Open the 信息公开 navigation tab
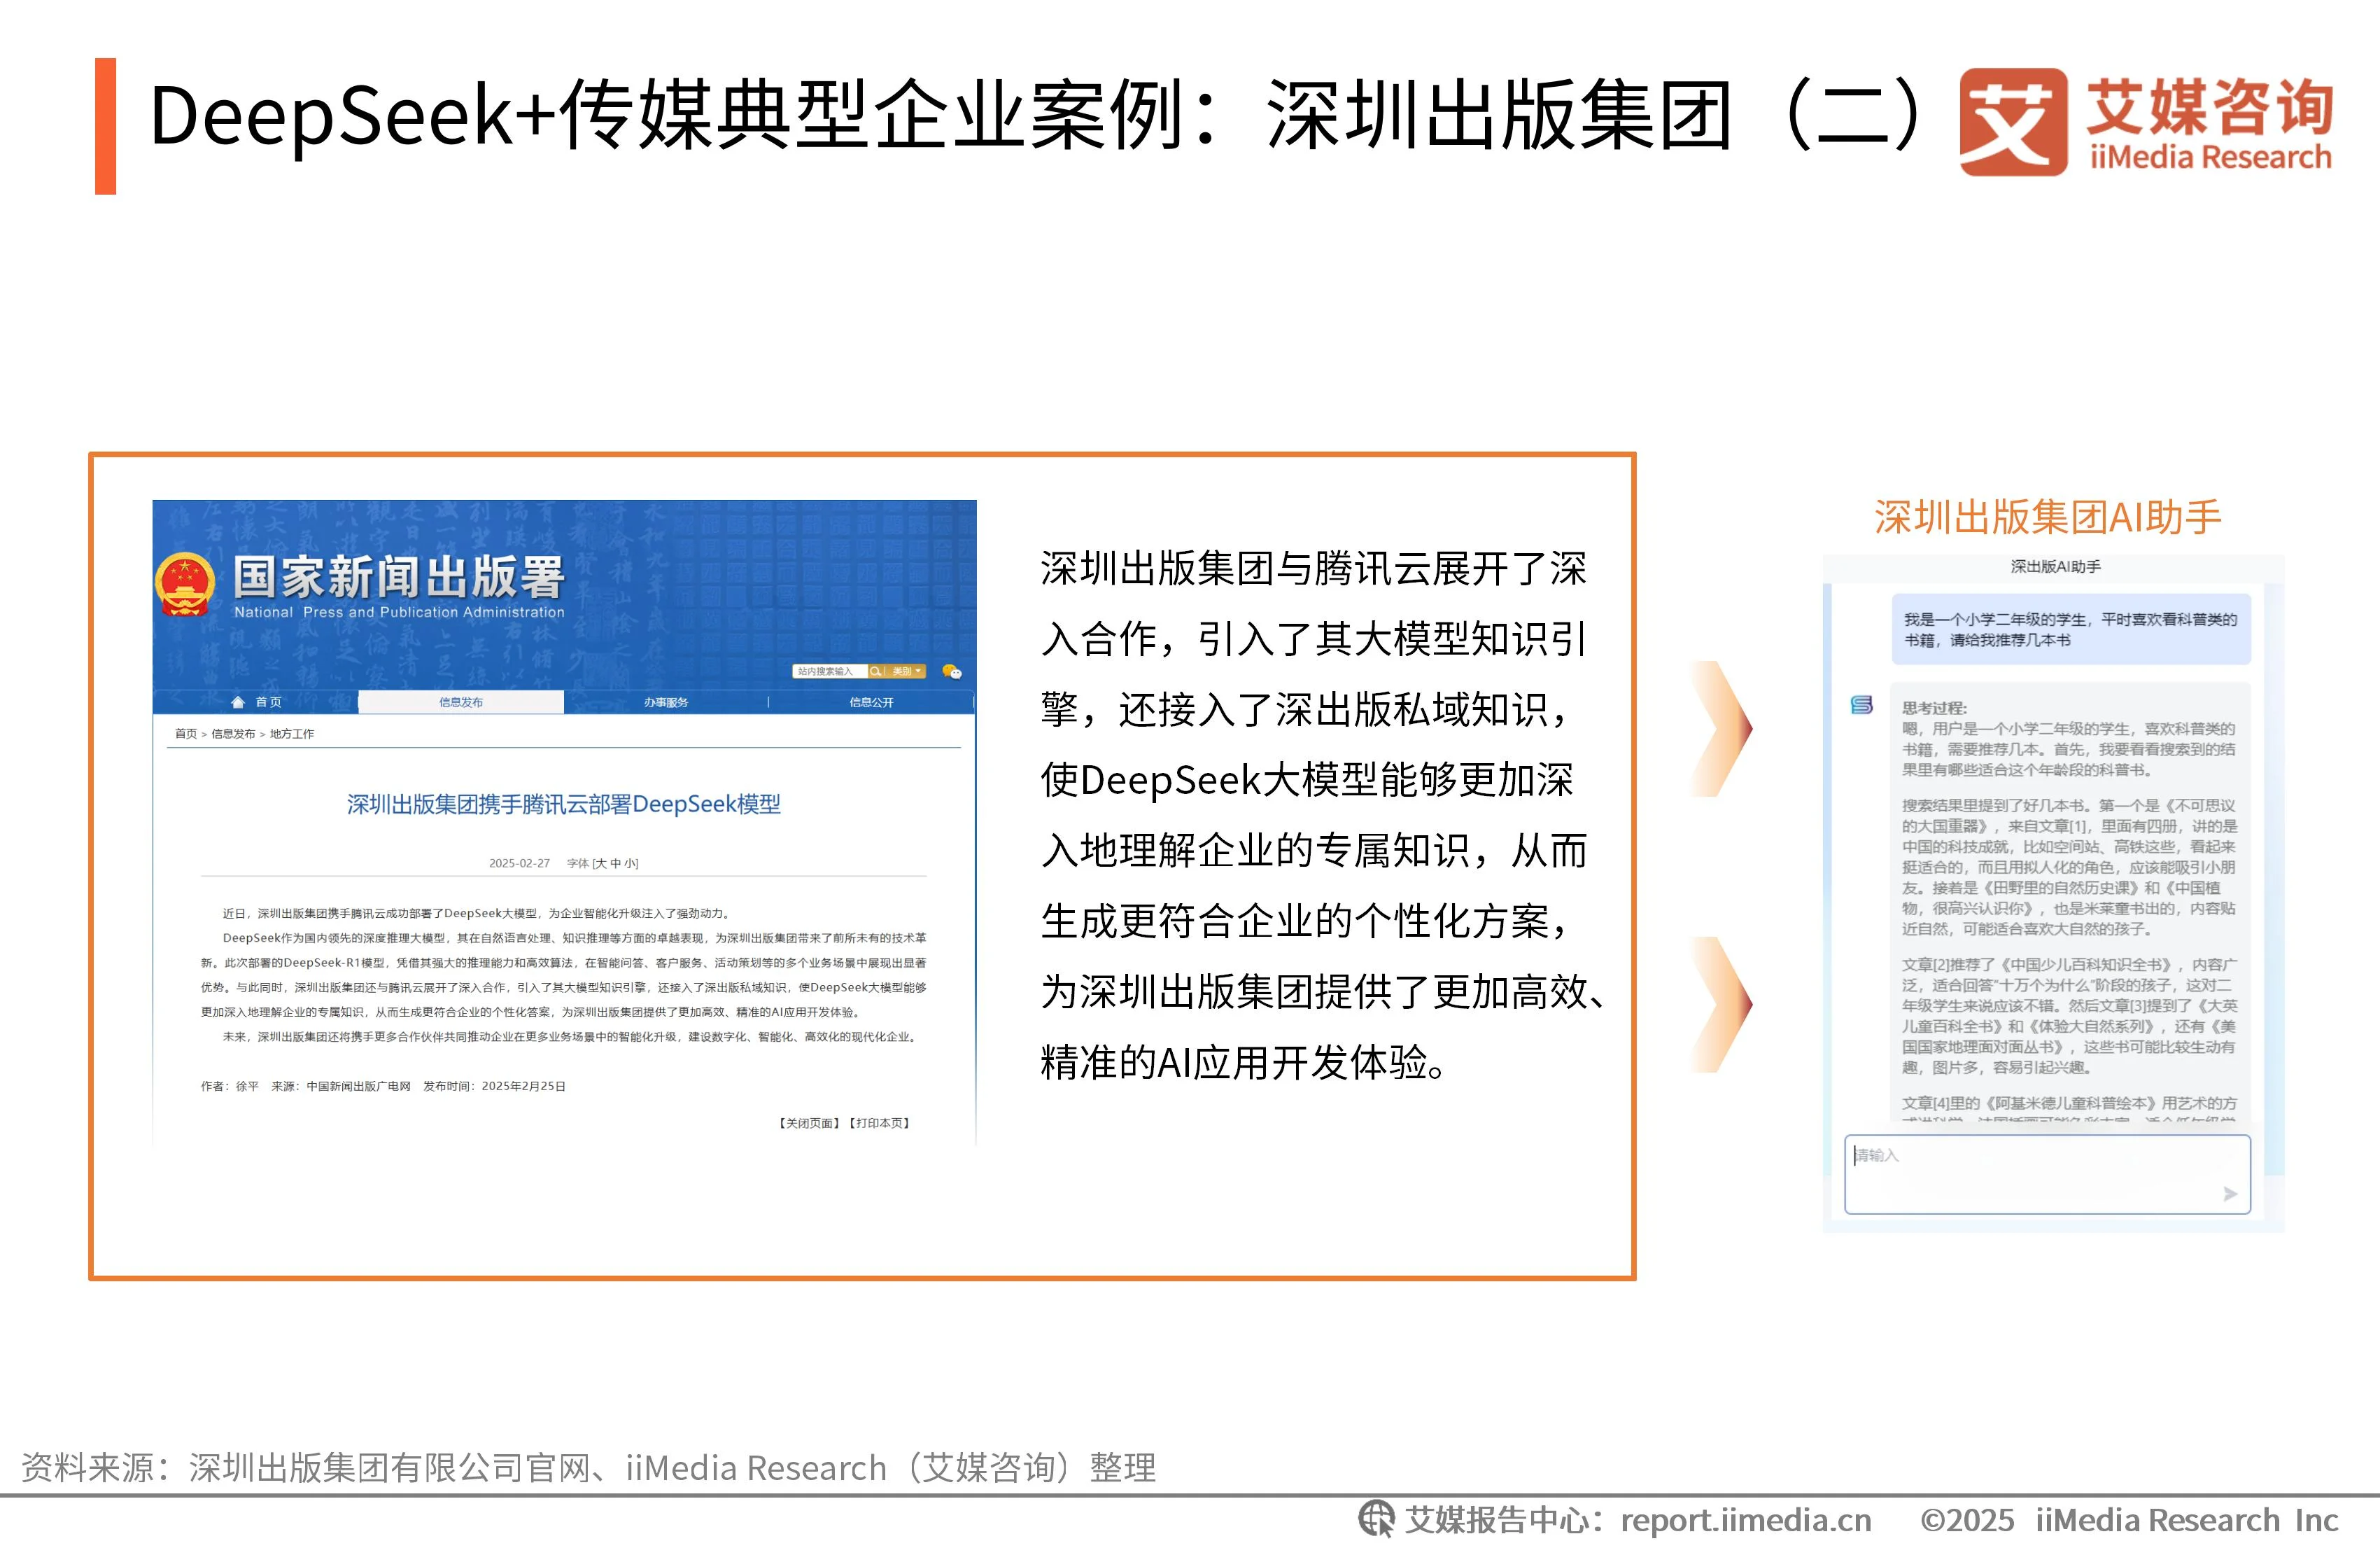 pyautogui.click(x=871, y=702)
